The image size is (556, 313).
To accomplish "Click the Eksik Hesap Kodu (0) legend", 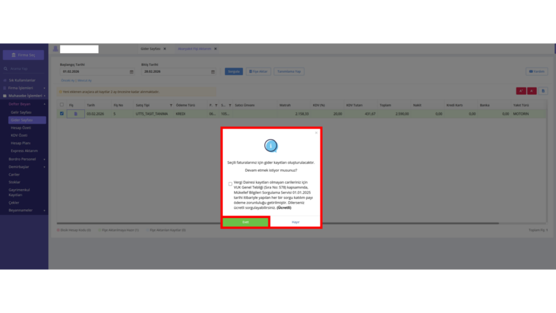I will (74, 230).
